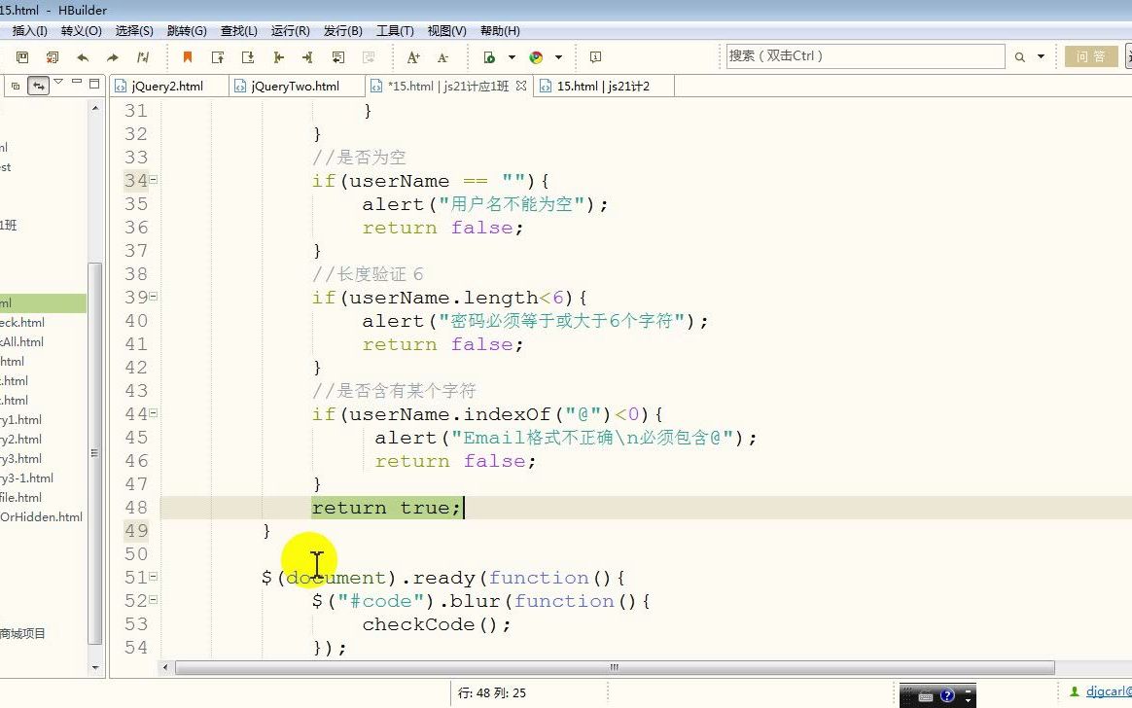Image resolution: width=1132 pixels, height=708 pixels.
Task: Click the Redo arrow icon
Action: [x=112, y=56]
